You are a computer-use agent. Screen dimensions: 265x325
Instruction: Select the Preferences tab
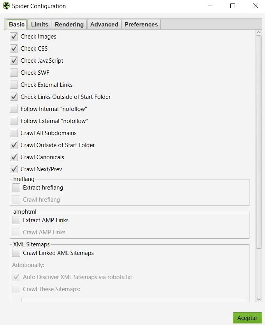[x=141, y=25]
